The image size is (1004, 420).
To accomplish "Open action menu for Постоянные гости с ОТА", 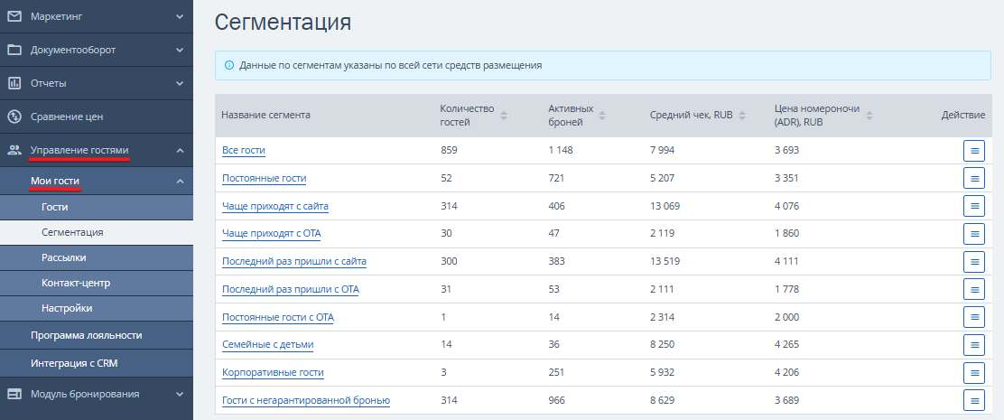I will pyautogui.click(x=974, y=317).
